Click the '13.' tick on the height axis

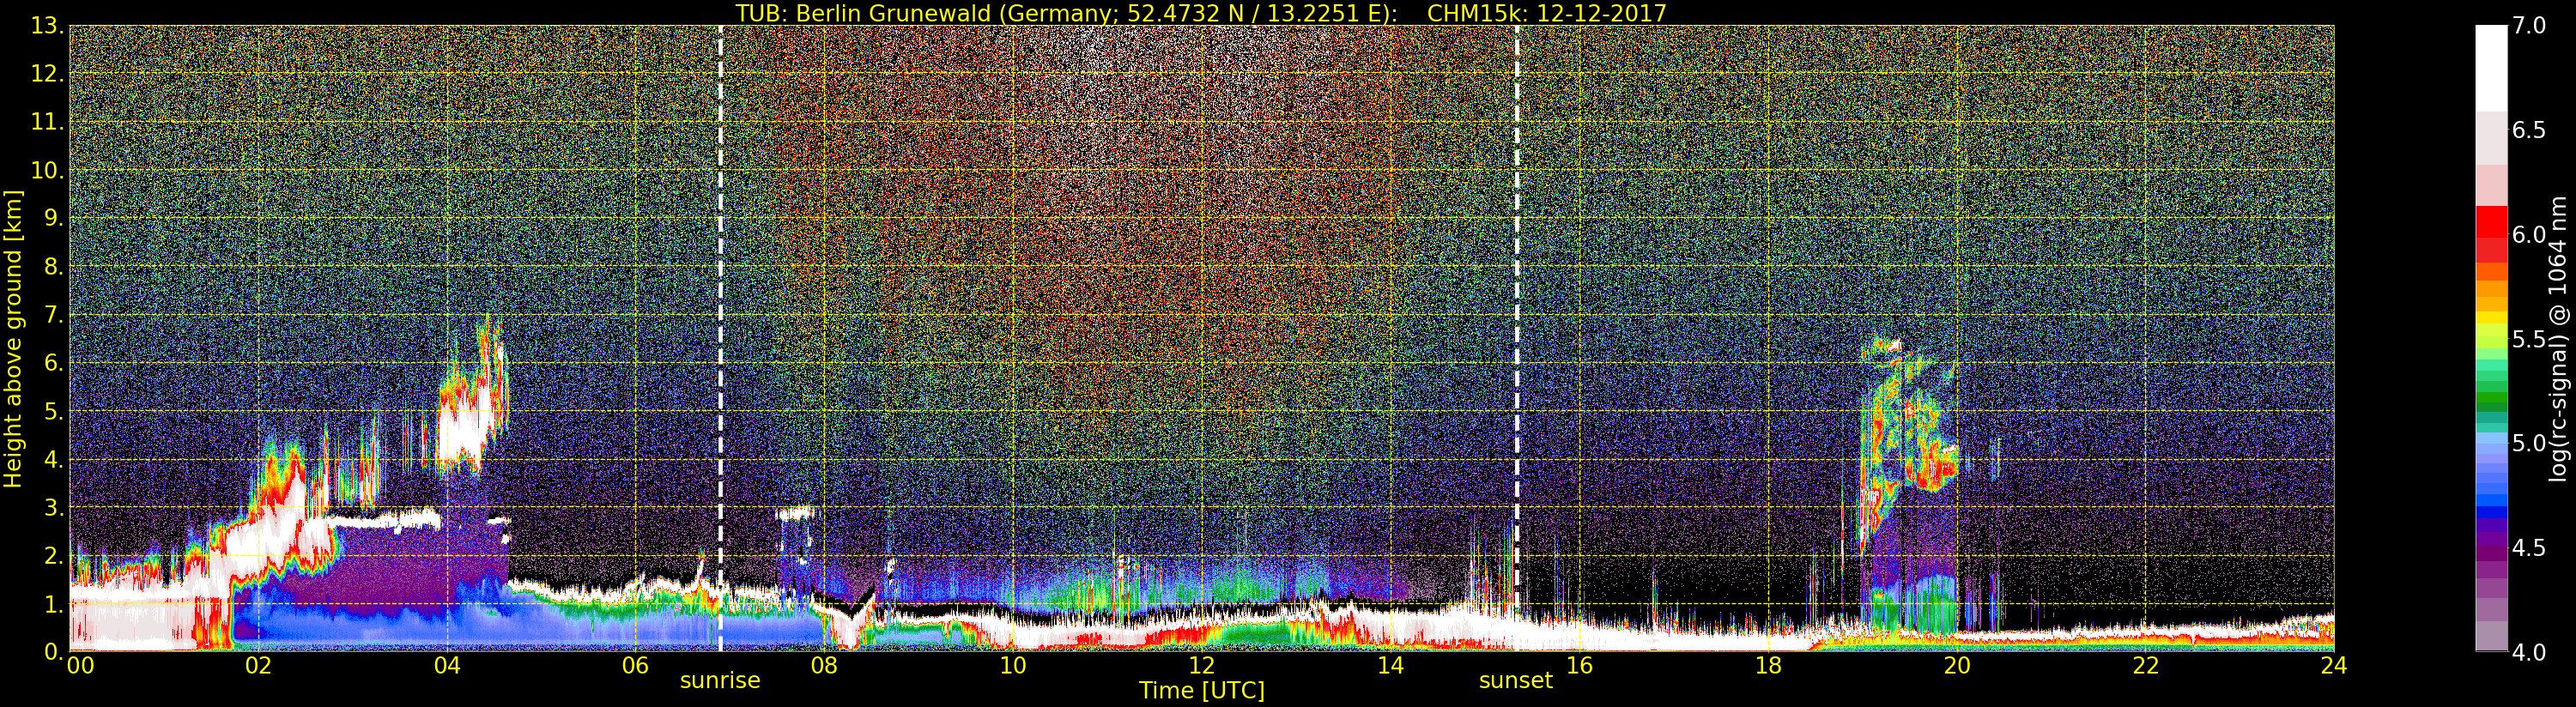tap(48, 26)
